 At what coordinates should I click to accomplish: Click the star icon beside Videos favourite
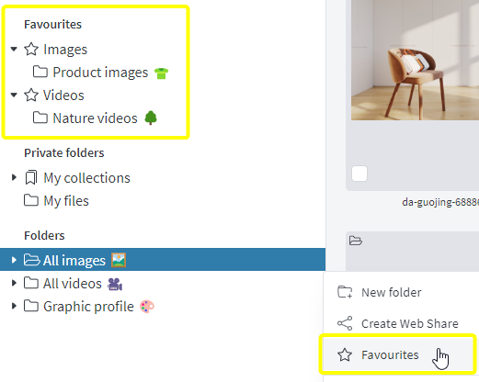click(x=31, y=95)
